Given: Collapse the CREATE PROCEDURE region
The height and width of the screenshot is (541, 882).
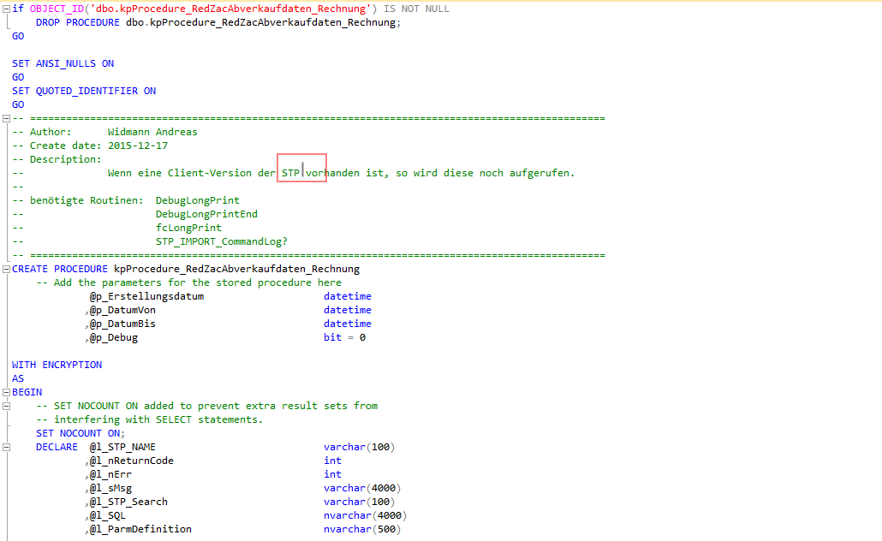Looking at the screenshot, I should [5, 269].
